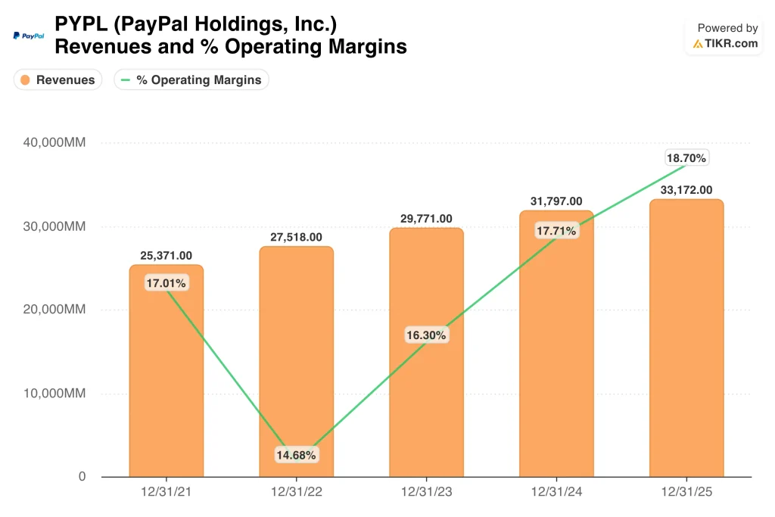Select the 12/31/25 revenue bar
775x517 pixels.
pyautogui.click(x=686, y=338)
